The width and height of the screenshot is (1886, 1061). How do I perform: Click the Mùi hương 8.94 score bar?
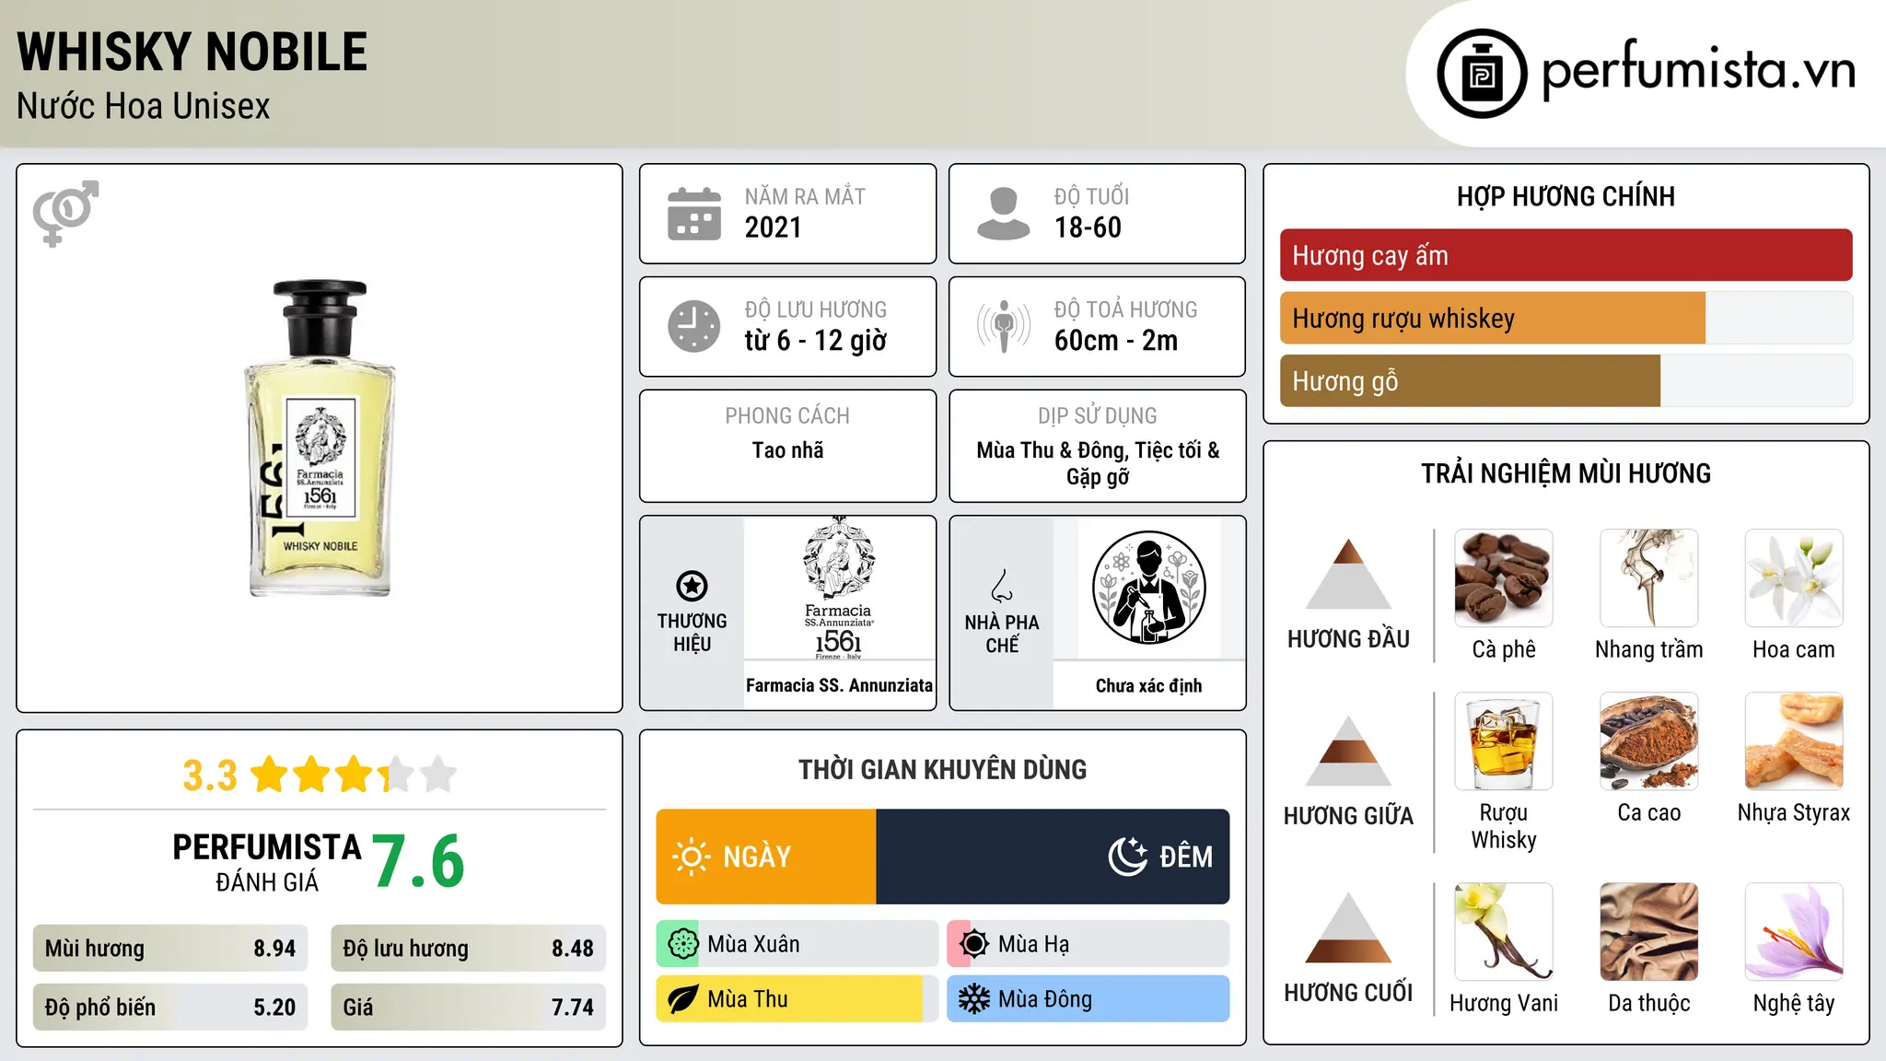tap(170, 948)
